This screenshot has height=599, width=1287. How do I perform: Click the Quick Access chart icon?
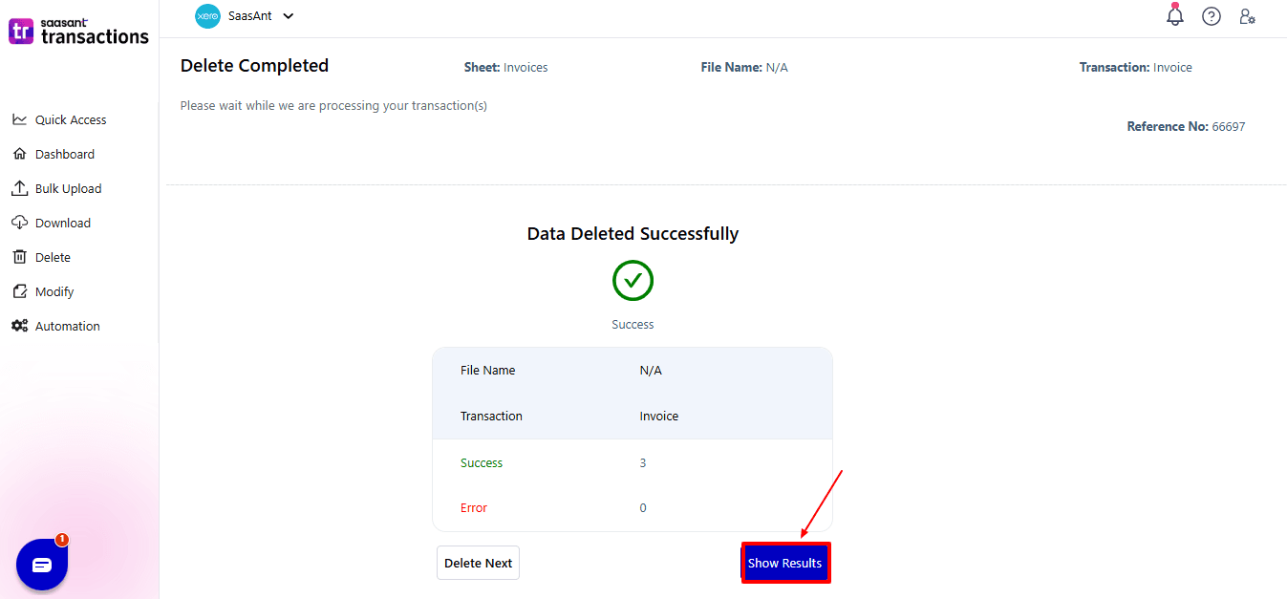(19, 119)
